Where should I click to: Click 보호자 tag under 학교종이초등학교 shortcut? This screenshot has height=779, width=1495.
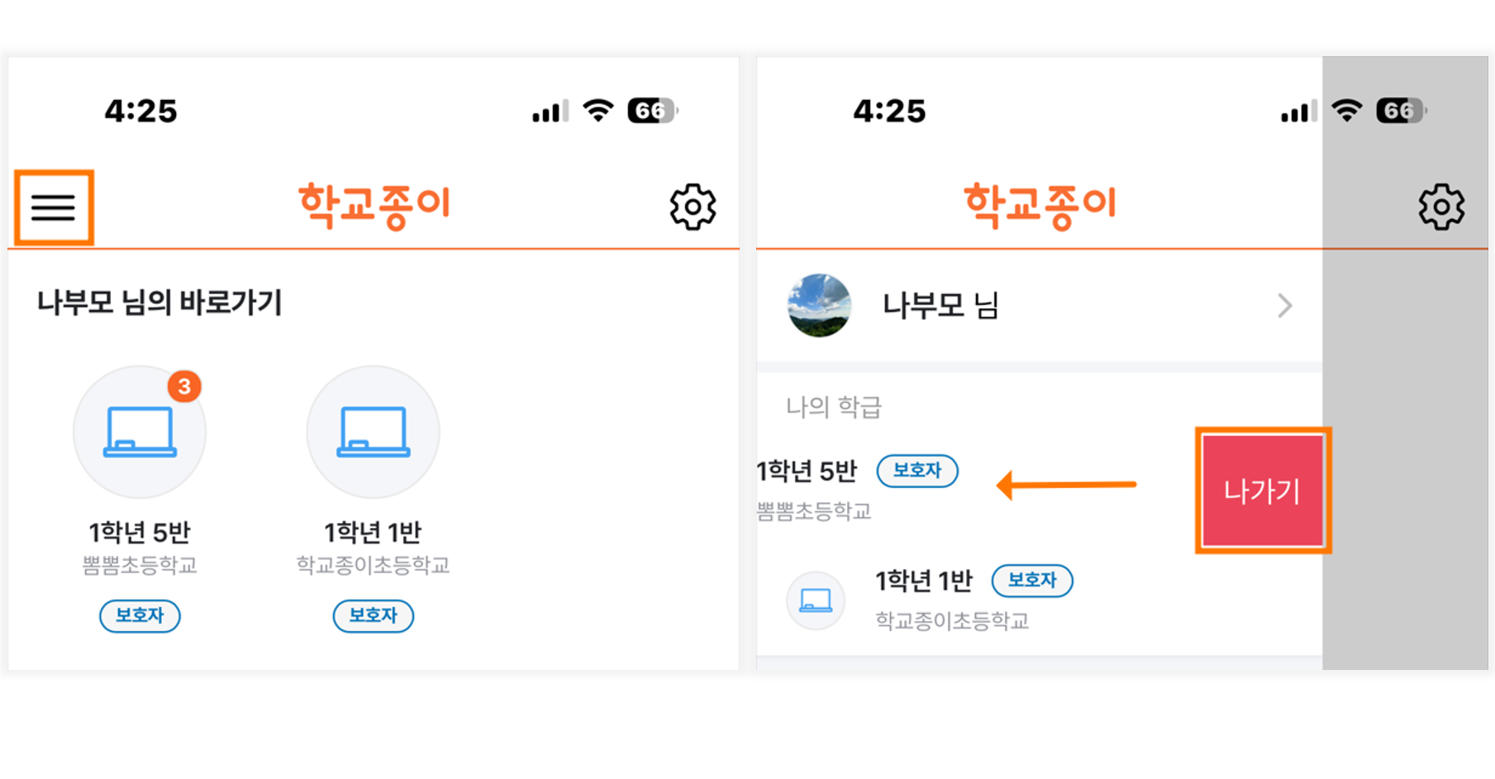pos(373,615)
